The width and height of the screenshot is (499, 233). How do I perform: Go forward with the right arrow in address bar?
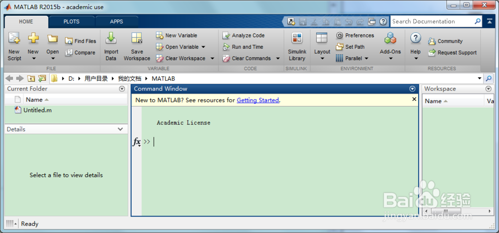point(20,78)
